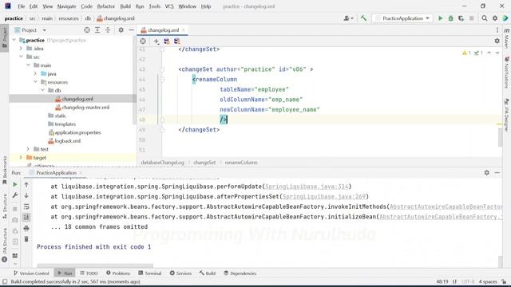Screen dimensions: 511x287
Task: Open the Notifications side panel
Action: click(x=507, y=73)
